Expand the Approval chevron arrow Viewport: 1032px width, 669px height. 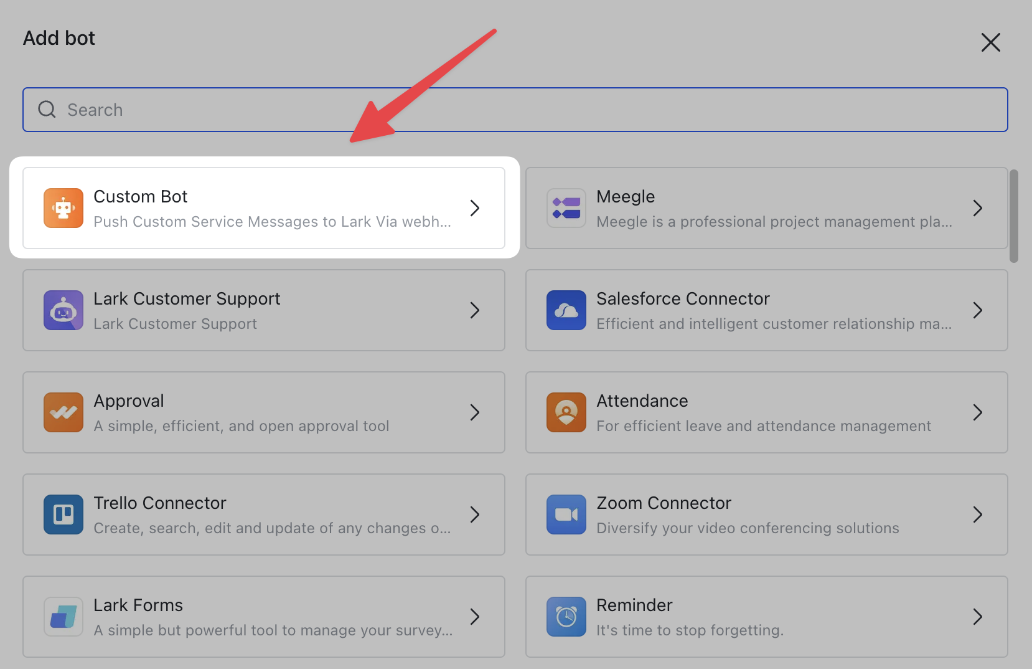[x=475, y=412]
